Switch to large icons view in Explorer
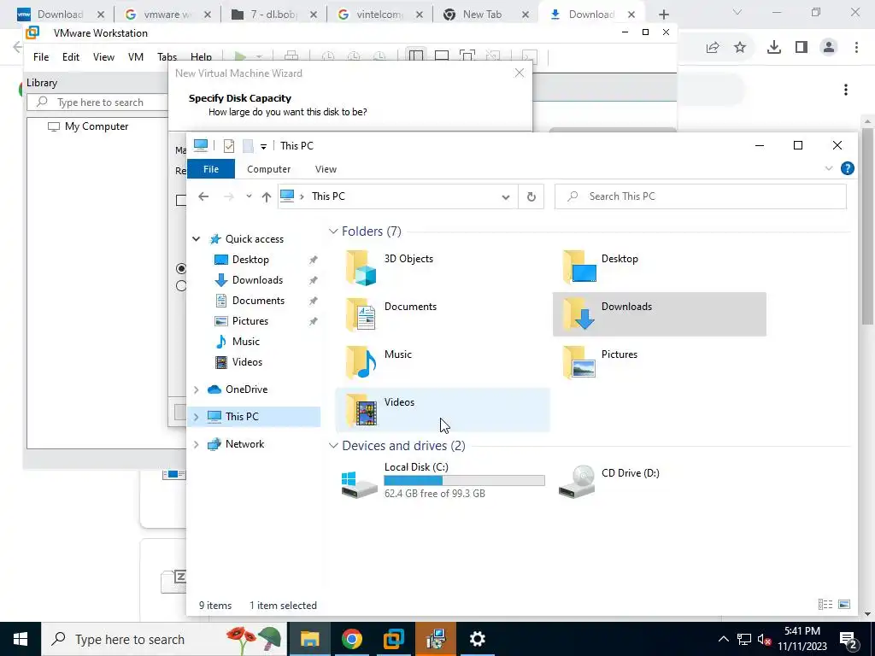The height and width of the screenshot is (656, 875). coord(844,604)
